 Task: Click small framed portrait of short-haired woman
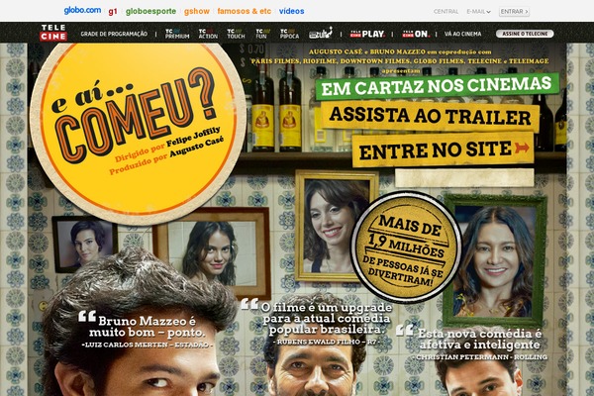84,244
